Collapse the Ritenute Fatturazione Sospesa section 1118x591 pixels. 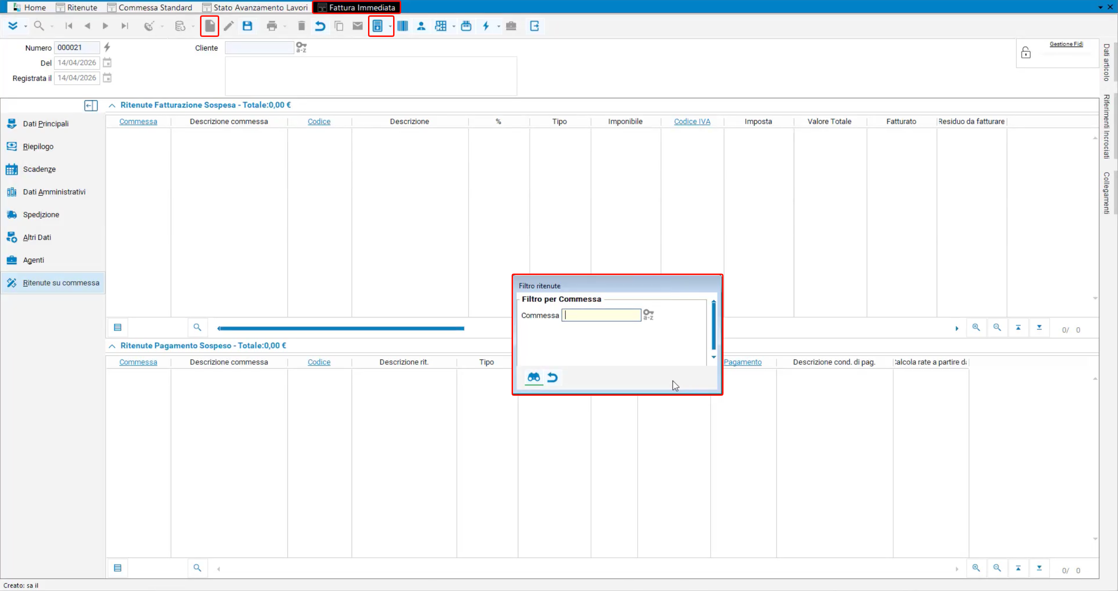(112, 105)
